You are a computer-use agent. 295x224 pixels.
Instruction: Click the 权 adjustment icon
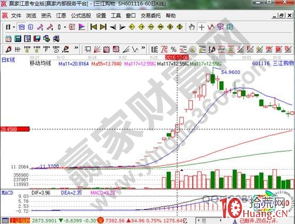[x=72, y=27]
